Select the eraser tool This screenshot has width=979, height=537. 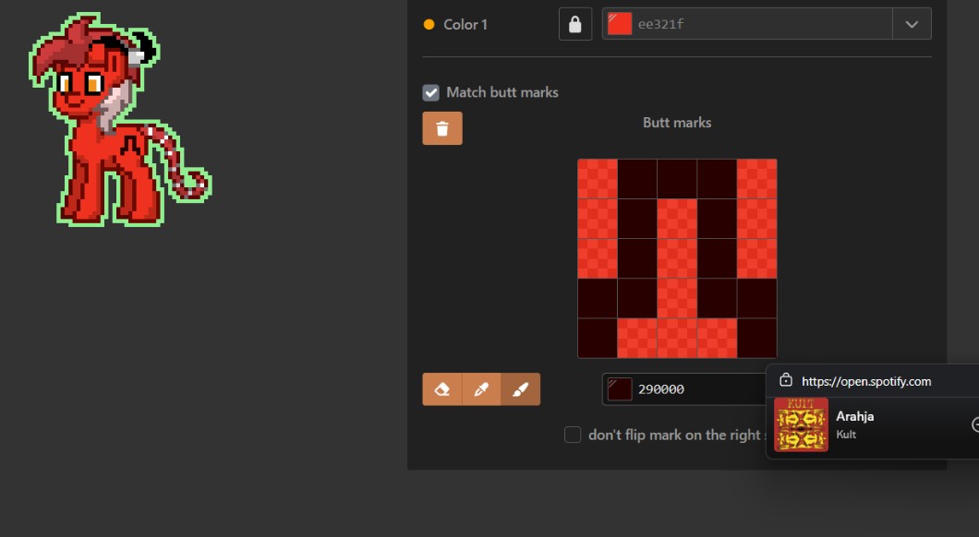(x=442, y=389)
